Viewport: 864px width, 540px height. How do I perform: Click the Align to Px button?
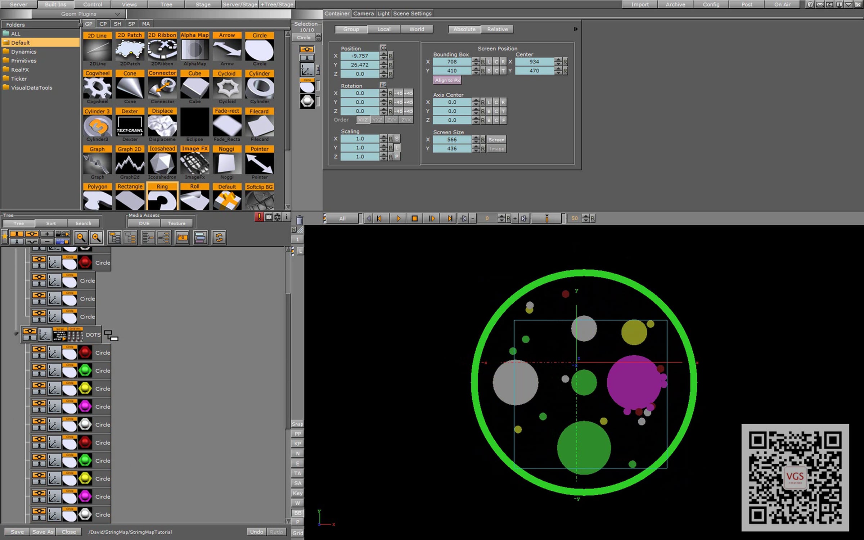447,80
